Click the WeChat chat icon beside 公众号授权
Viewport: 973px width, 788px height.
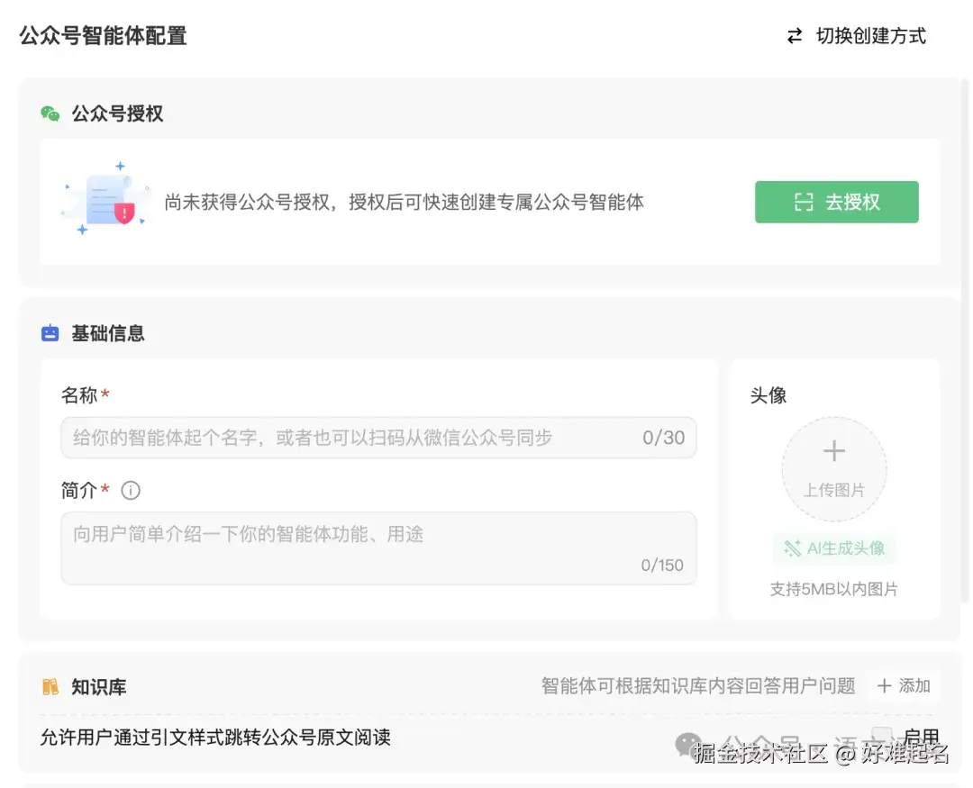(x=50, y=113)
